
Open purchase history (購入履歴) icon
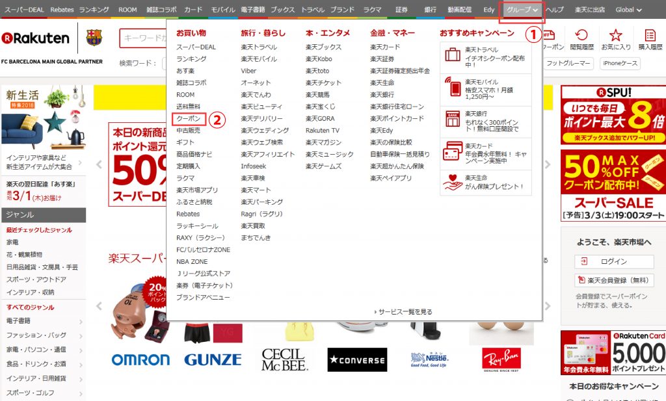click(x=650, y=34)
